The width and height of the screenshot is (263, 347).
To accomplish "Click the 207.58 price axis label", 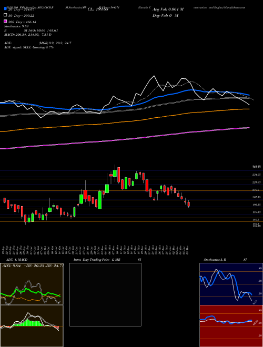I will [256, 197].
